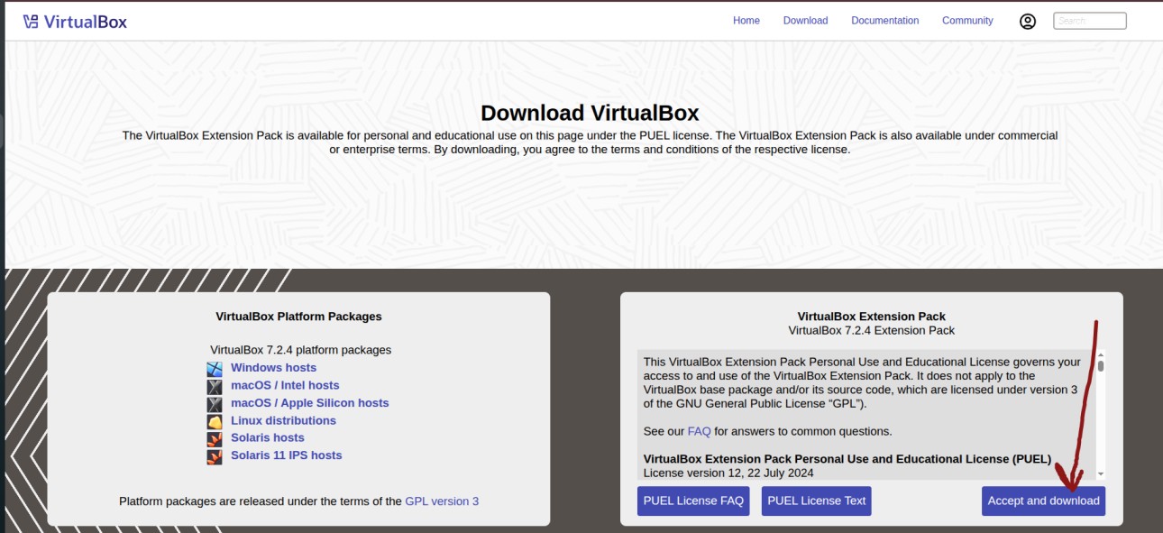
Task: Click the Solaris hosts icon
Action: point(215,439)
